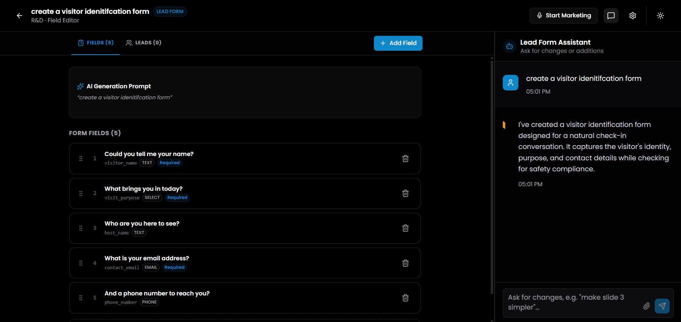Click the Required tag on visit_purpose
The width and height of the screenshot is (681, 322).
click(x=178, y=198)
